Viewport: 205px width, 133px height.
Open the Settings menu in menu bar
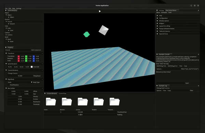tap(19, 9)
